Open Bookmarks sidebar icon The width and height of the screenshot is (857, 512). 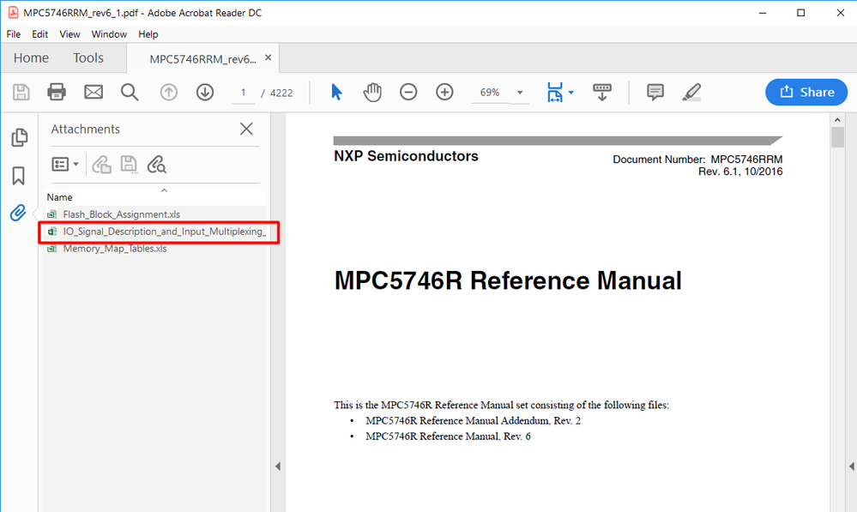[19, 176]
